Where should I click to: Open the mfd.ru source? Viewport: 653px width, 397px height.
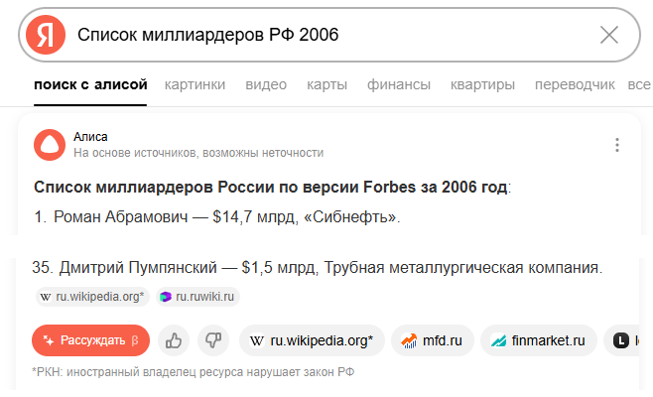tap(433, 340)
